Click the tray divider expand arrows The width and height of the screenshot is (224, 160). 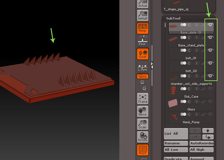pyautogui.click(x=152, y=66)
